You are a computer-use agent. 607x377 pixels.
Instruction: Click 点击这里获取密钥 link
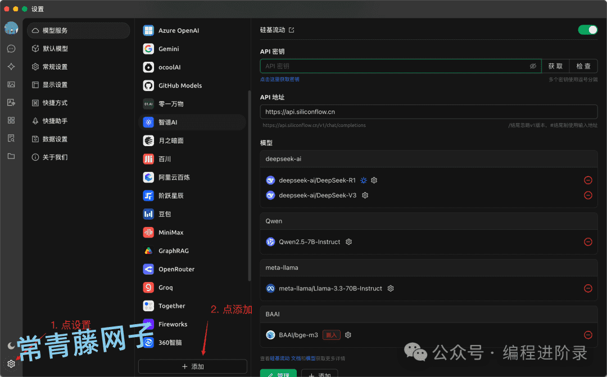pyautogui.click(x=279, y=79)
